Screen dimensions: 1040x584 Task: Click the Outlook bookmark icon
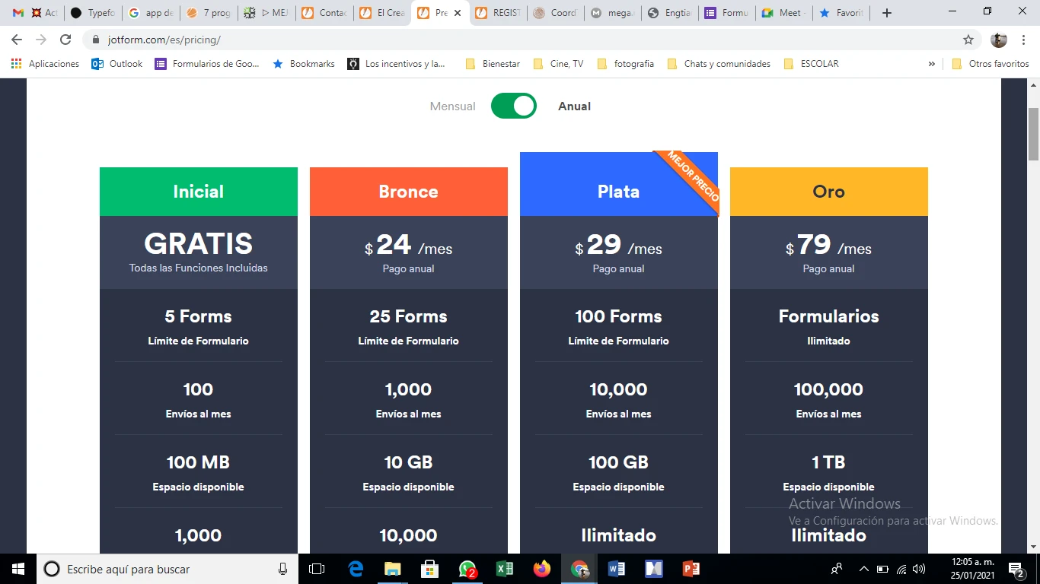97,63
